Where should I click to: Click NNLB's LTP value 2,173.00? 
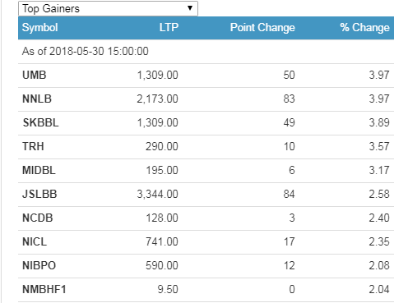(157, 99)
